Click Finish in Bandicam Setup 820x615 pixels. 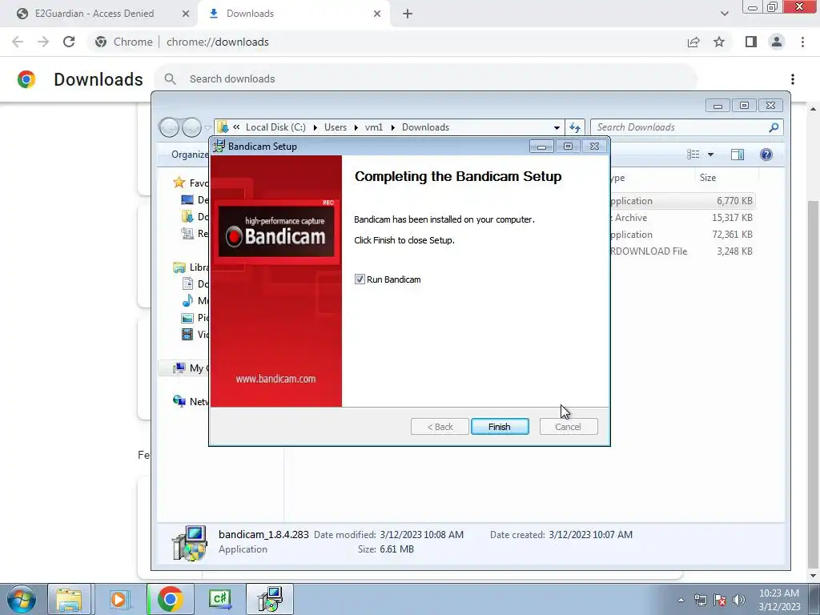click(500, 427)
